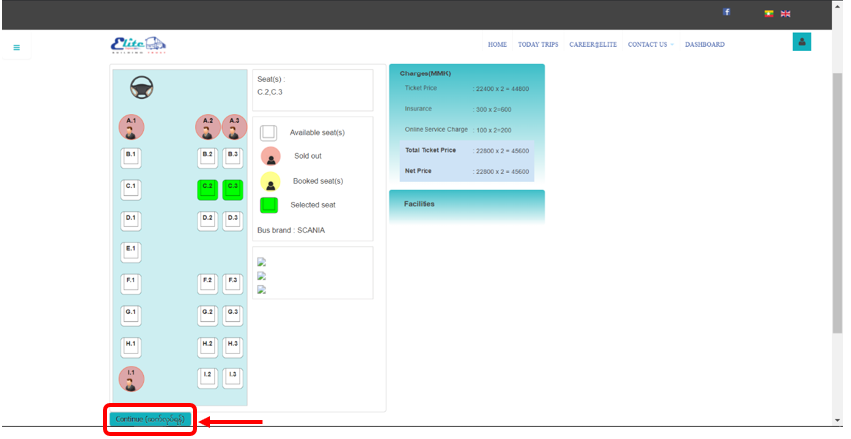The height and width of the screenshot is (439, 851).
Task: Click the user profile icon
Action: click(802, 42)
